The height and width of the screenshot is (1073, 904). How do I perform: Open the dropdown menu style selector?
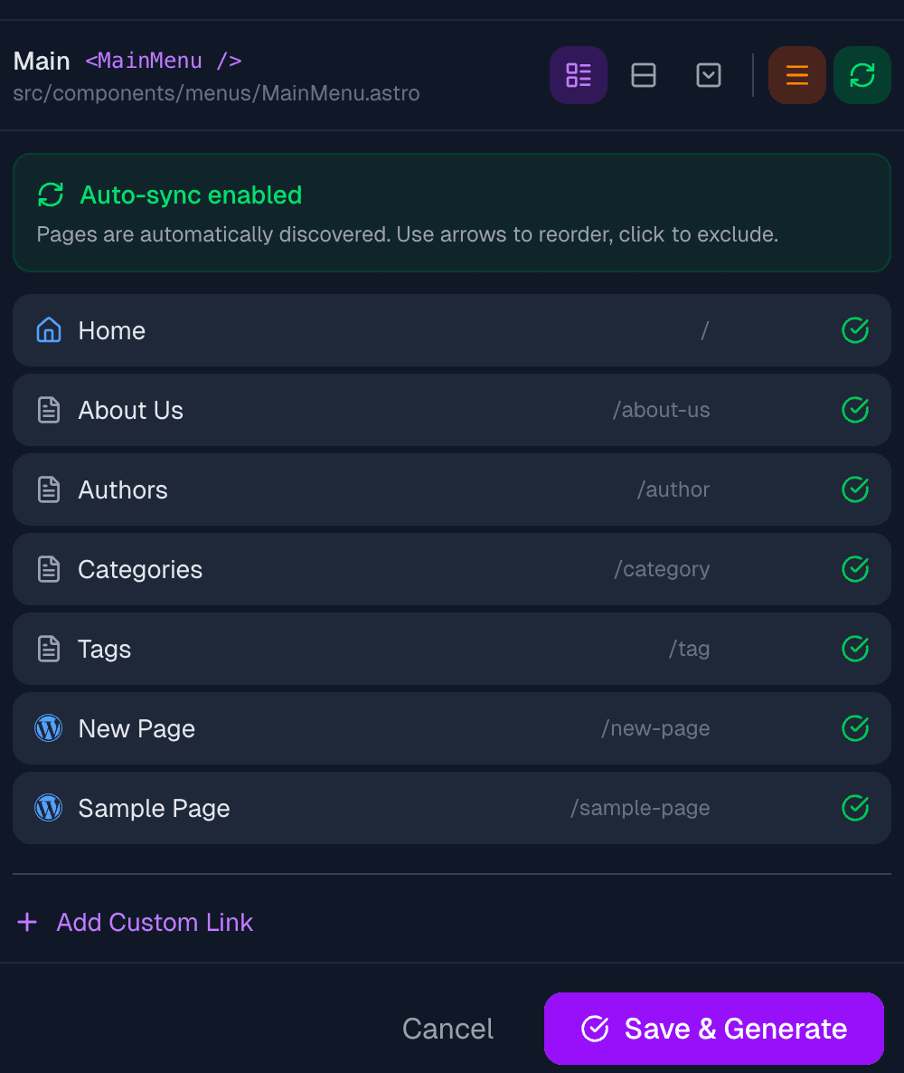(709, 75)
